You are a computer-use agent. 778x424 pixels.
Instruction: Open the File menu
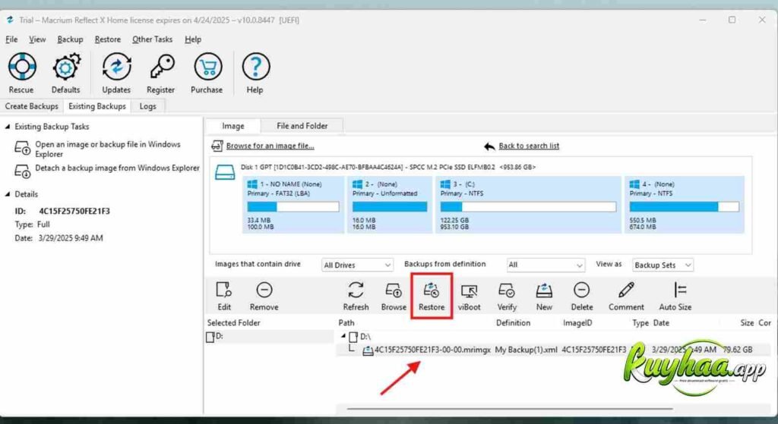[11, 39]
